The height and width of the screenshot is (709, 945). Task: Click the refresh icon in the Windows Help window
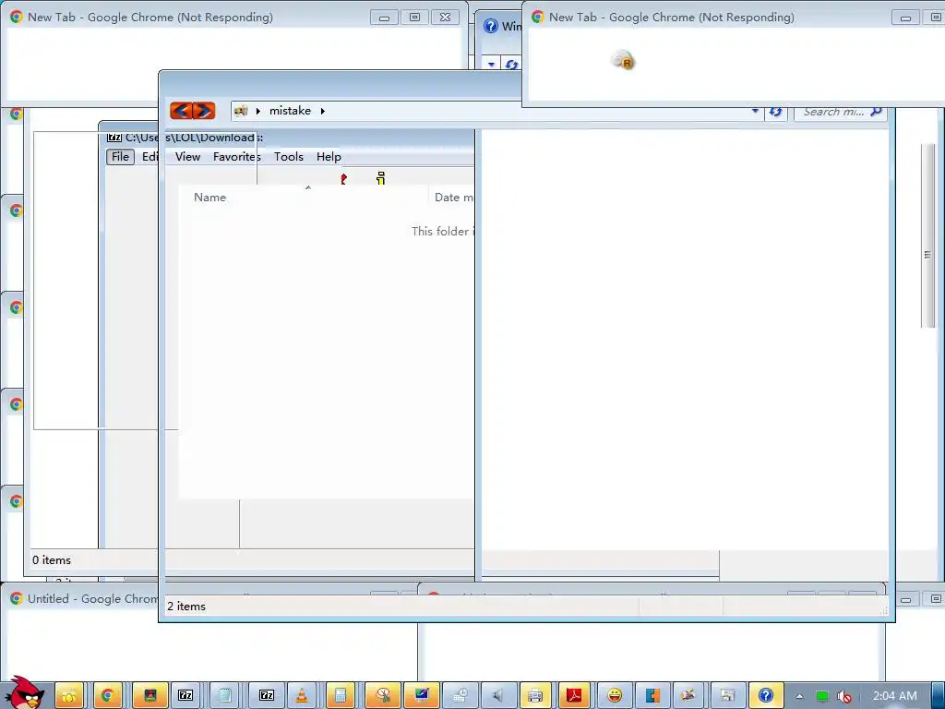point(511,64)
